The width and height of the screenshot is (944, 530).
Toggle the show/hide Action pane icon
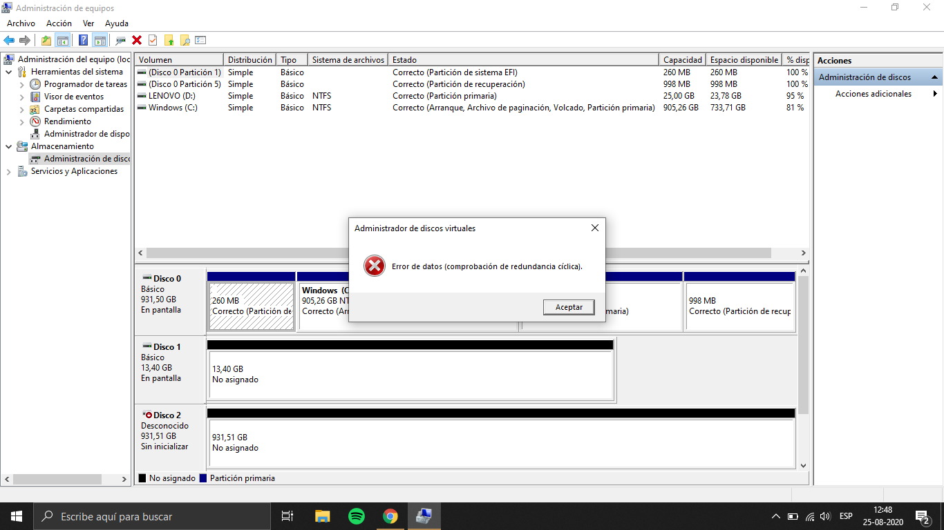pos(100,40)
